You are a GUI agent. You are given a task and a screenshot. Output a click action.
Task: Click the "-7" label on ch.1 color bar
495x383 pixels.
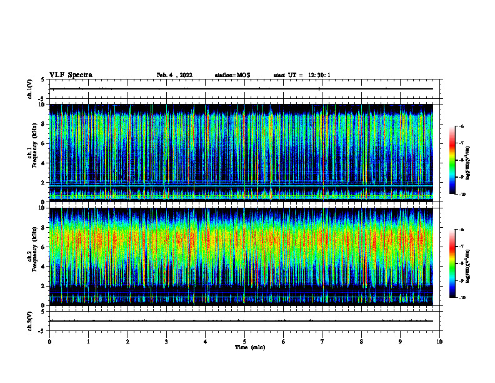[x=461, y=143]
